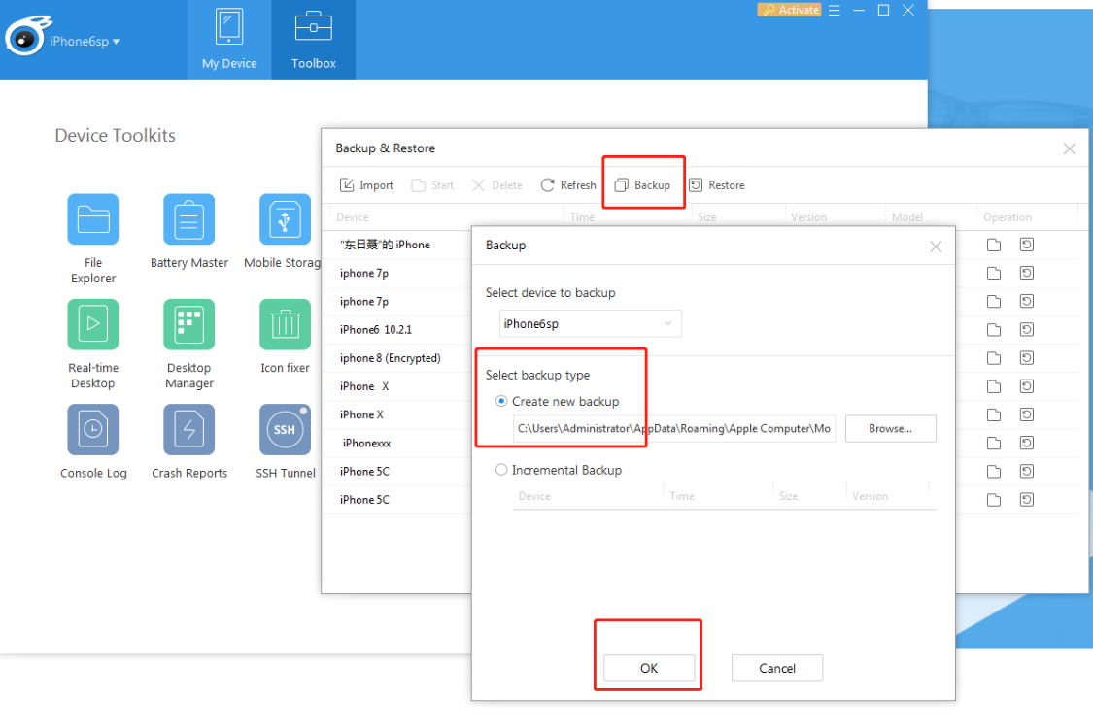Close the Backup & Restore window
Viewport: 1093px width, 726px height.
pyautogui.click(x=1069, y=148)
